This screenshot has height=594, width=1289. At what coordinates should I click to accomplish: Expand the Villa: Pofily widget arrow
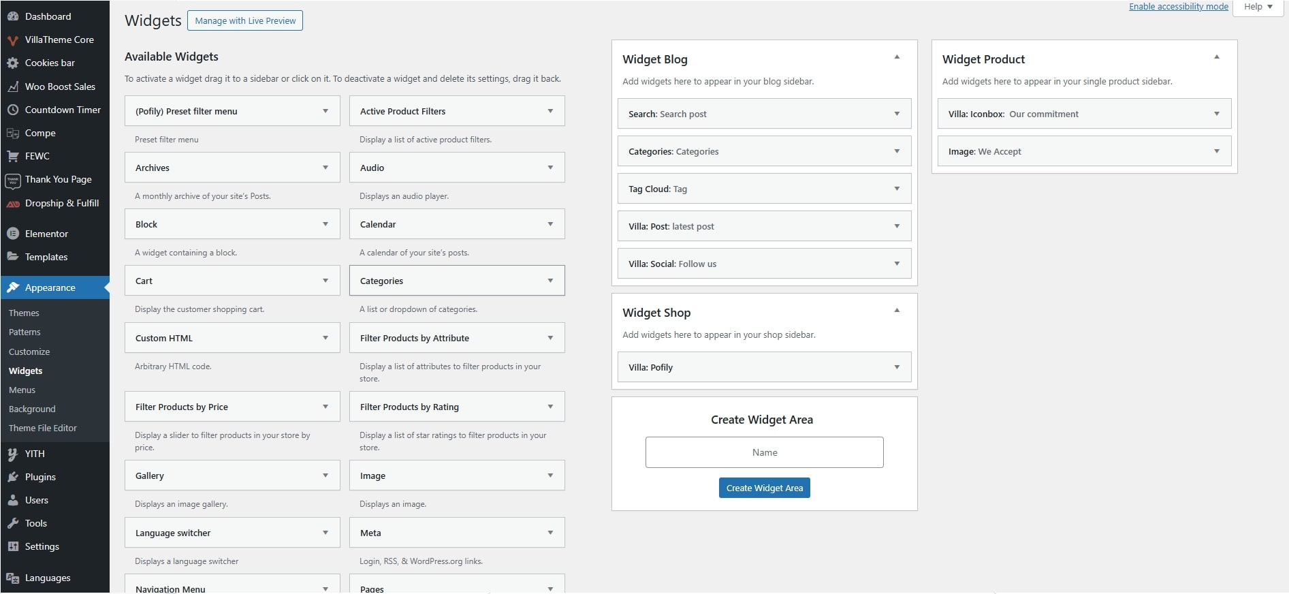[897, 367]
